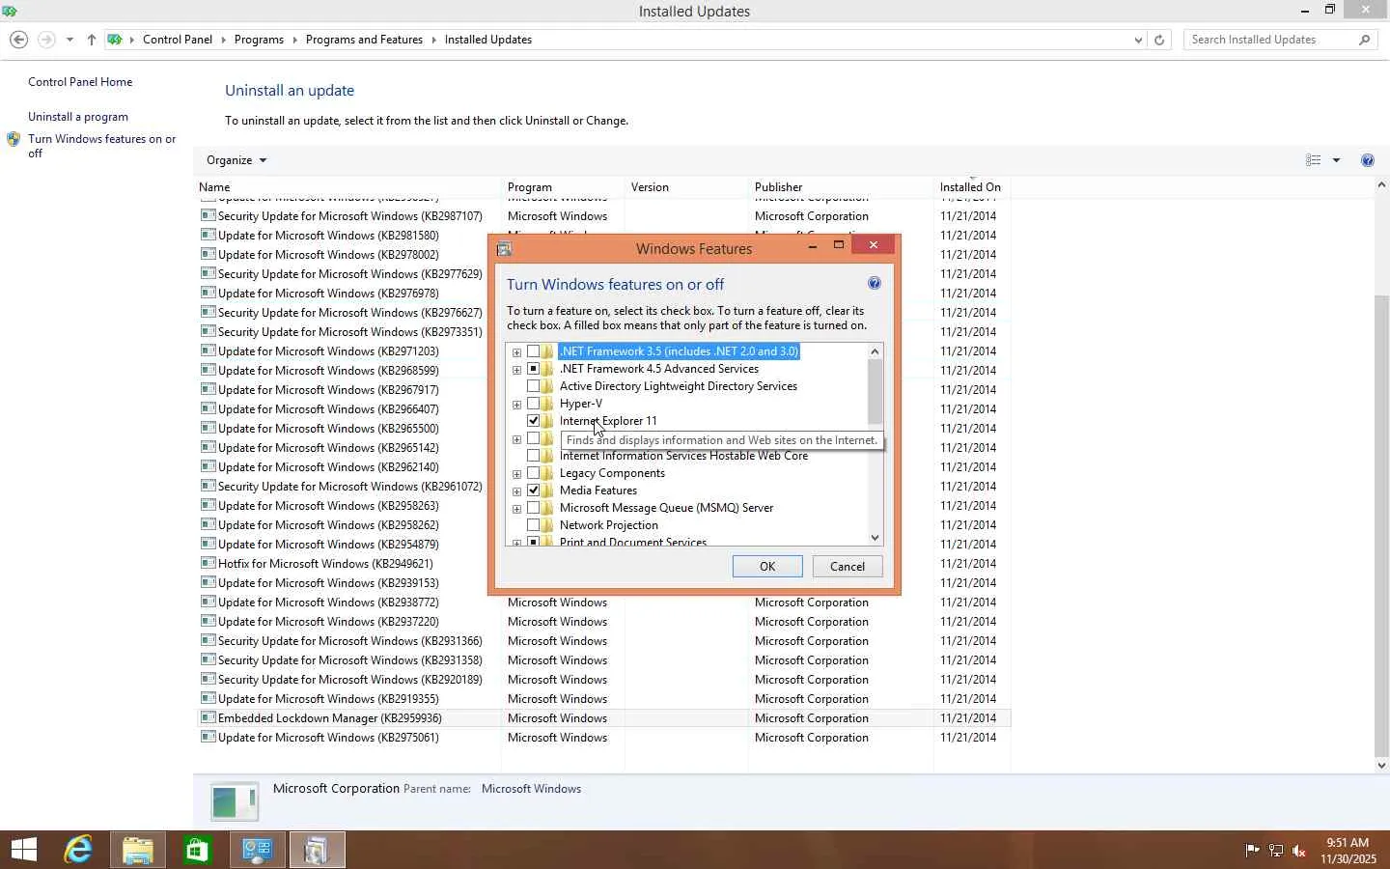This screenshot has width=1390, height=869.
Task: Click OK in Windows Features dialog
Action: click(x=767, y=567)
